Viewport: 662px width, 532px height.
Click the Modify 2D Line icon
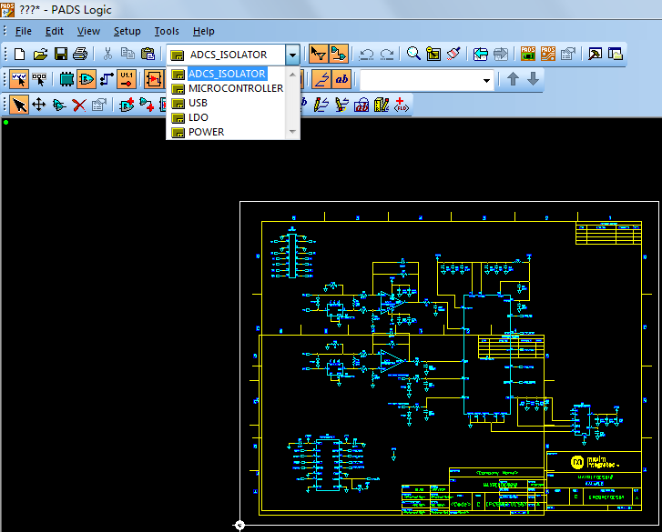coord(341,105)
